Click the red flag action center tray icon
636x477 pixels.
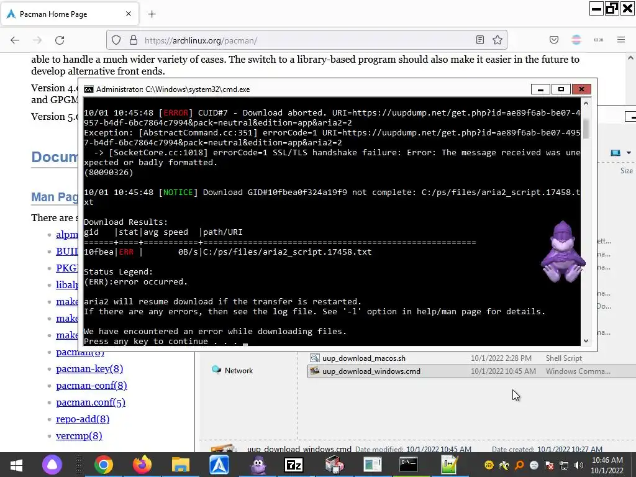(549, 465)
